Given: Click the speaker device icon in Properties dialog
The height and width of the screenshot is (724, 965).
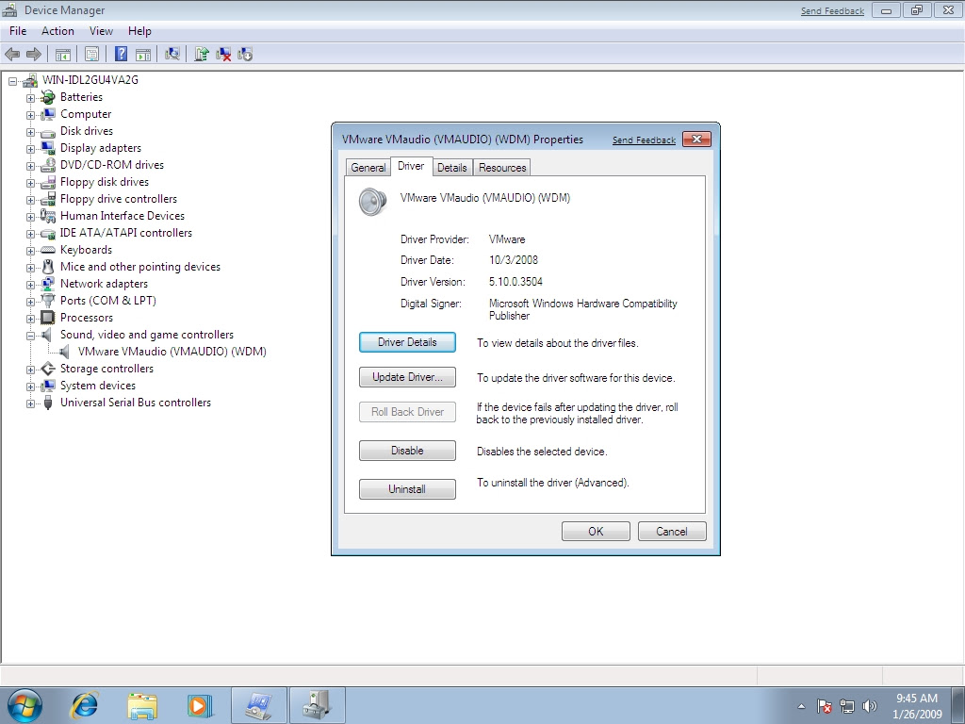Looking at the screenshot, I should 373,202.
